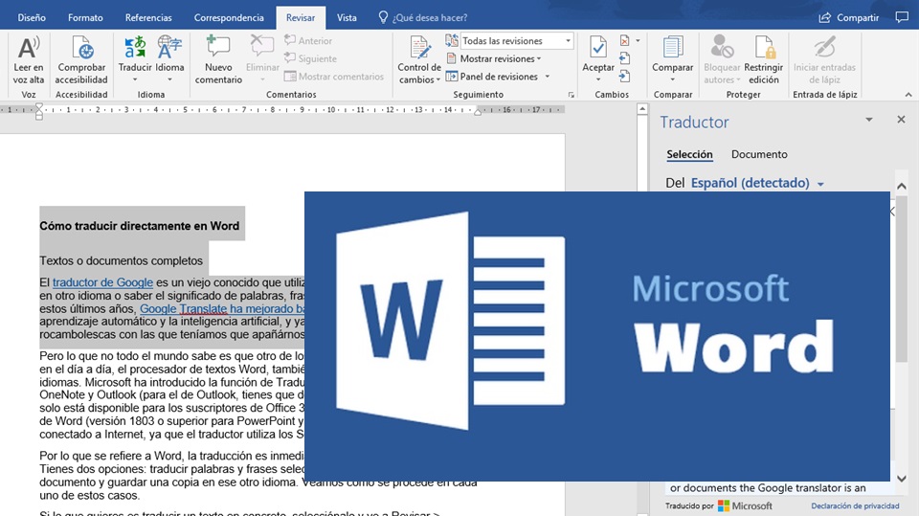Click the left indent marker on ruler
Screen dimensions: 919x516
38,111
